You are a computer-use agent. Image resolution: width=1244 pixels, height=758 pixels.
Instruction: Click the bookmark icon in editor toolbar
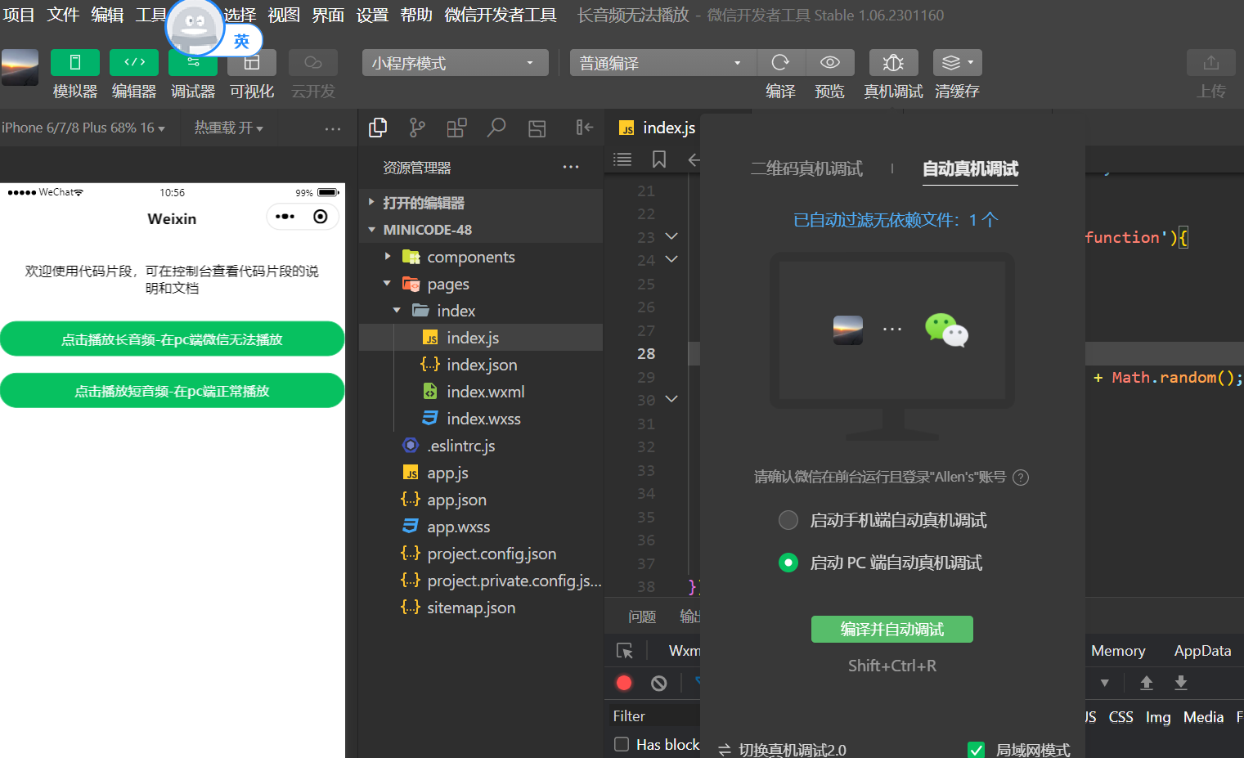[658, 159]
